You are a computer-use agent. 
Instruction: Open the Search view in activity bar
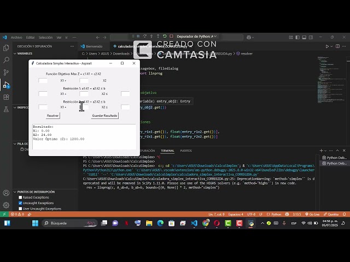pos(6,60)
